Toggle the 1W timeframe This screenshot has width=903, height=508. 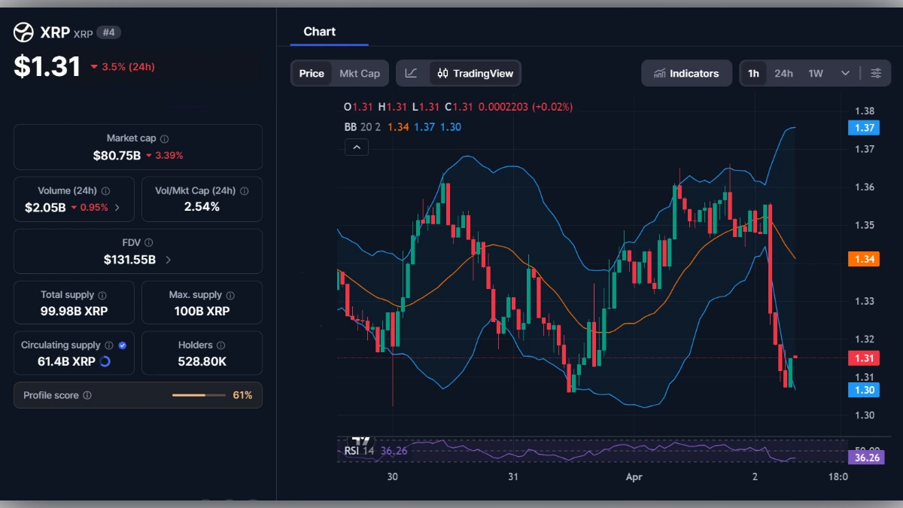pos(816,73)
